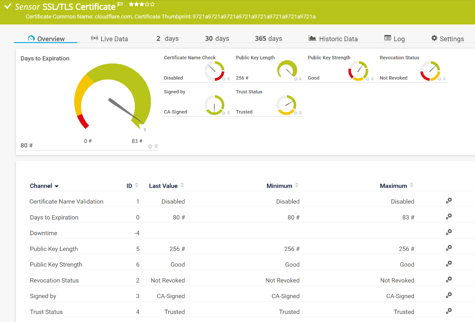Screen dimensions: 475x322
Task: Toggle pin on Signed by gauge
Action: [228, 113]
